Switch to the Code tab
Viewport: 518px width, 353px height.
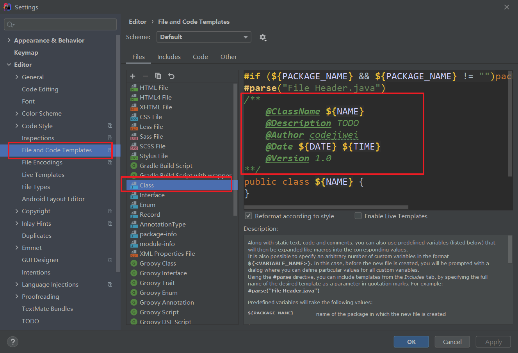pyautogui.click(x=200, y=57)
